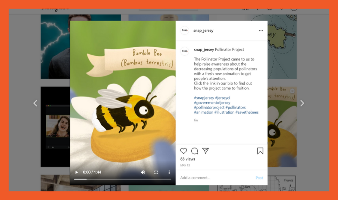Focus the Add a comment field
This screenshot has height=200, width=338.
pos(217,178)
